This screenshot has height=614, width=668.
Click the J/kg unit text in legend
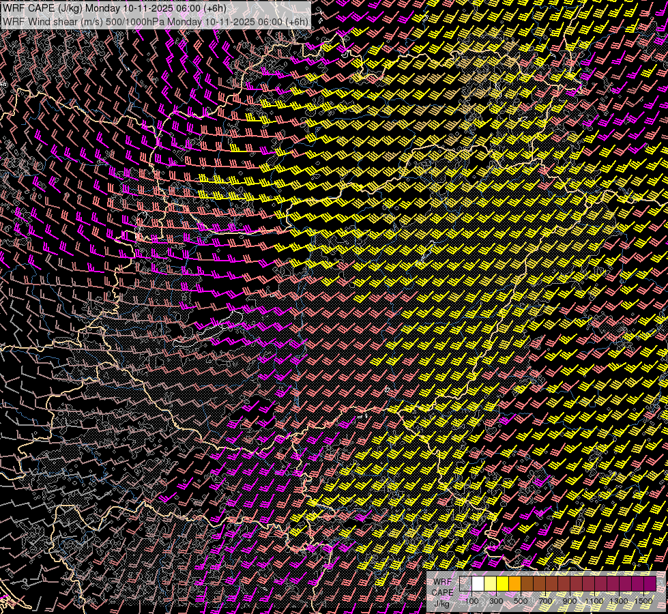point(442,603)
